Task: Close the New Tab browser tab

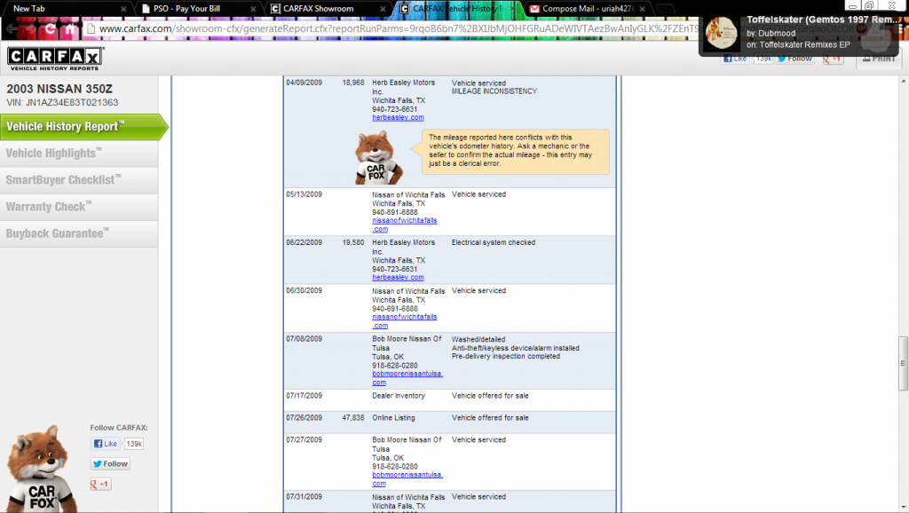Action: (x=123, y=9)
